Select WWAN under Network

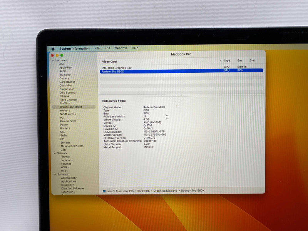tap(65, 167)
